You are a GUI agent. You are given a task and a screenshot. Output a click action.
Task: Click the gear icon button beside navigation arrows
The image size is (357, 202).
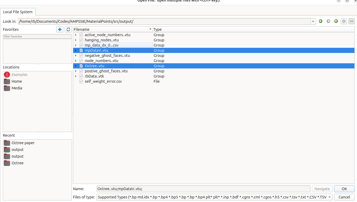344,21
